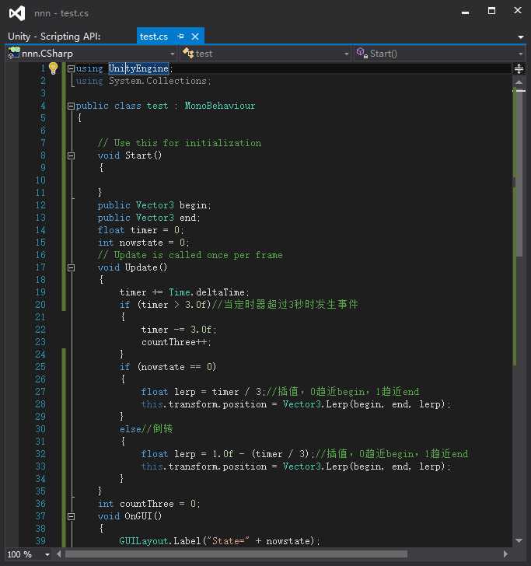Open the tab overflow dropdown arrow
The height and width of the screenshot is (566, 531).
(521, 37)
